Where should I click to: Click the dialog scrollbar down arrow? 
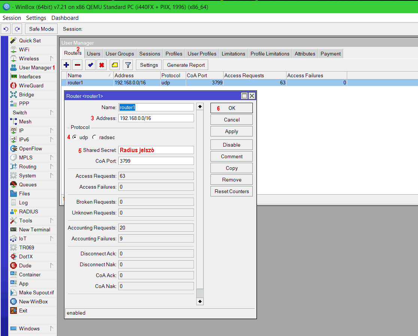tap(200, 301)
